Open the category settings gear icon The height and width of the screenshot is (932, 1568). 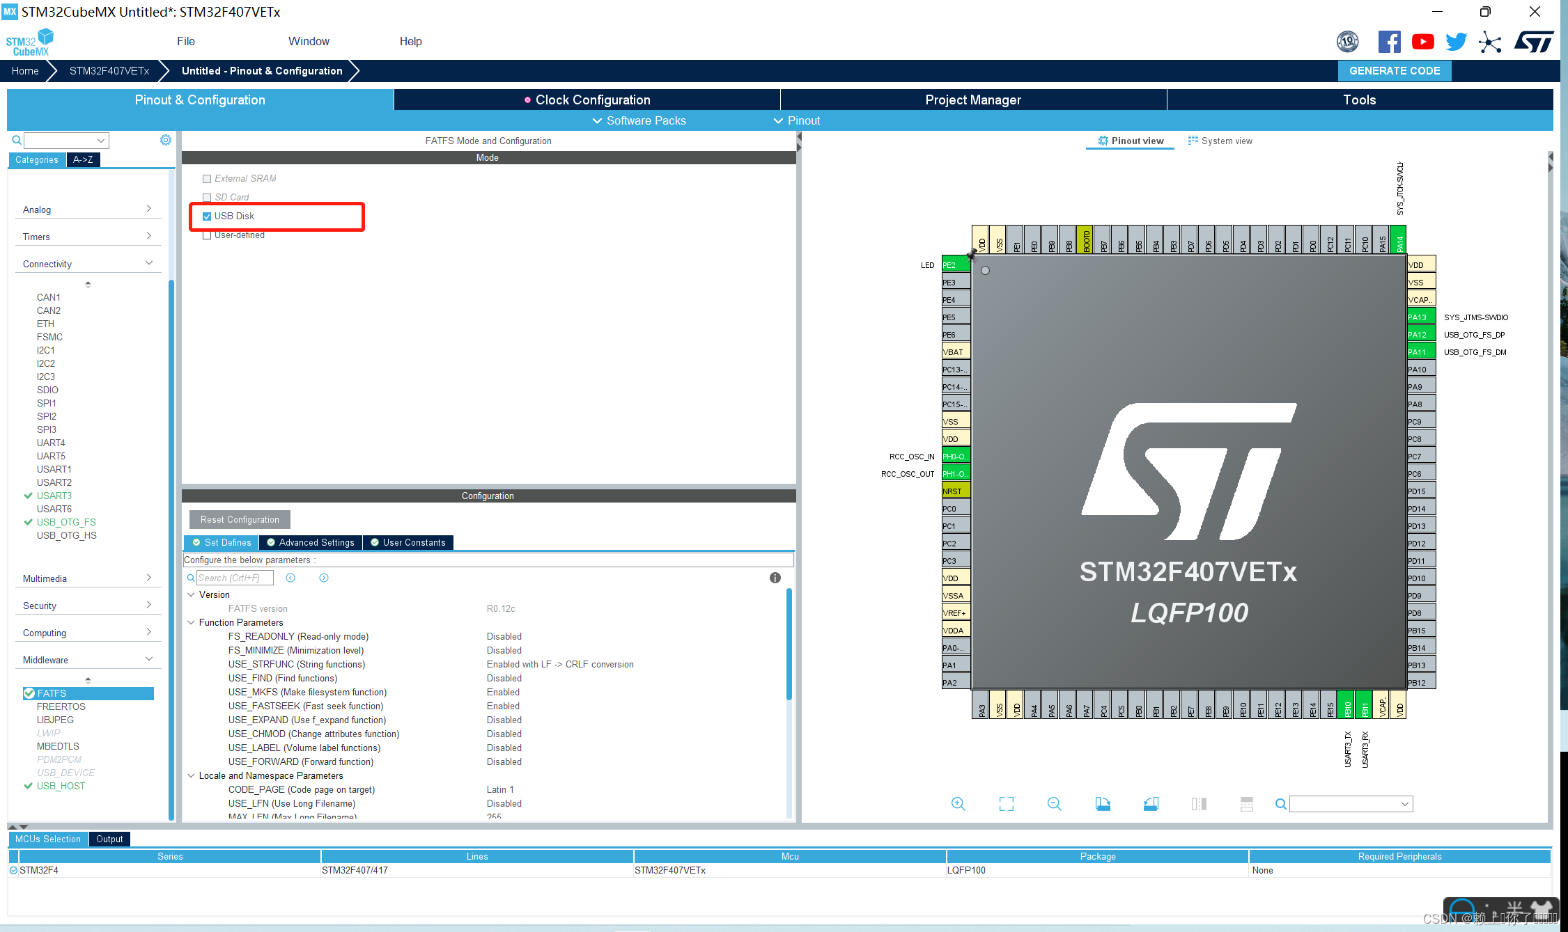click(x=166, y=140)
